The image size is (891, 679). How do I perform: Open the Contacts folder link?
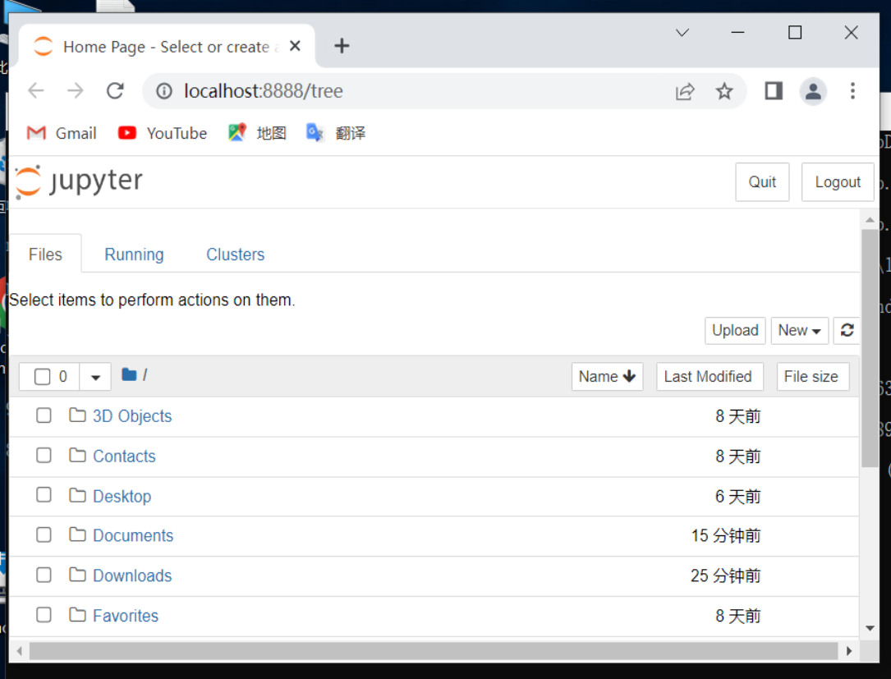[124, 456]
